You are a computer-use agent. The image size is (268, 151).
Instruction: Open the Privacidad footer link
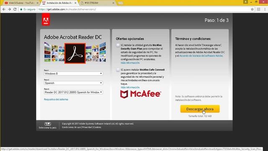[x=87, y=127]
